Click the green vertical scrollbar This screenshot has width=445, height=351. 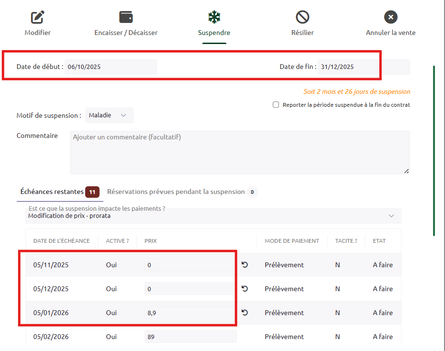(434, 150)
